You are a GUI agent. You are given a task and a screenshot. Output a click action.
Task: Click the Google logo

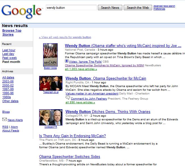[21, 11]
